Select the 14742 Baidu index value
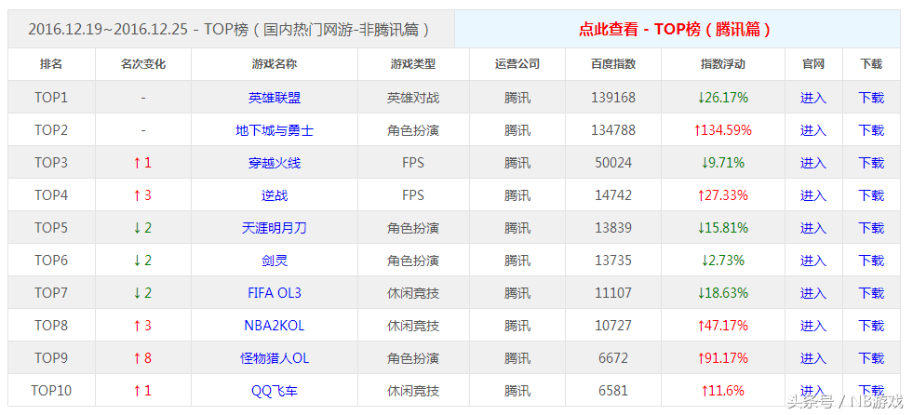This screenshot has width=913, height=415. [x=613, y=195]
